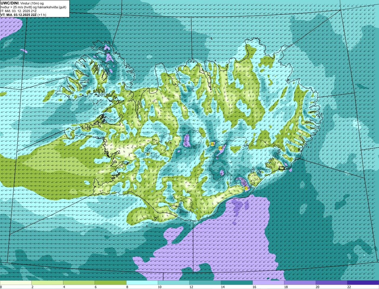Image resolution: width=379 pixels, height=289 pixels.
Task: Click the legend scale label "18"
Action: (x=286, y=287)
